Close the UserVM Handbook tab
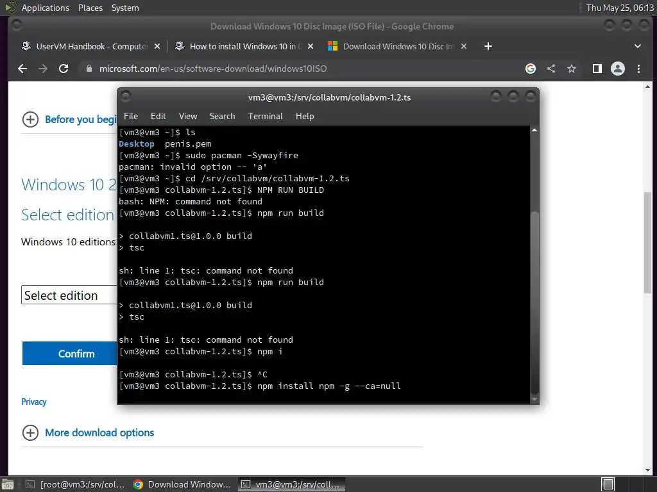The image size is (657, 492). [x=157, y=46]
